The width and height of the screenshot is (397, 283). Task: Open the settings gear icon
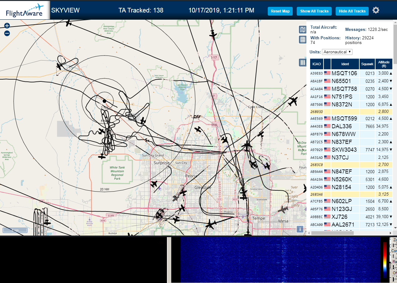376,10
